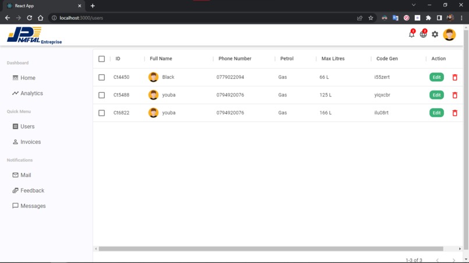Open the notifications bell icon
This screenshot has height=263, width=469.
[x=411, y=34]
